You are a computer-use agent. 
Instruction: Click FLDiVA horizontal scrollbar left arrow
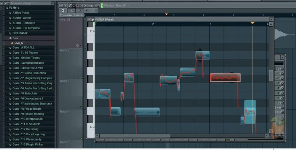coord(97,135)
